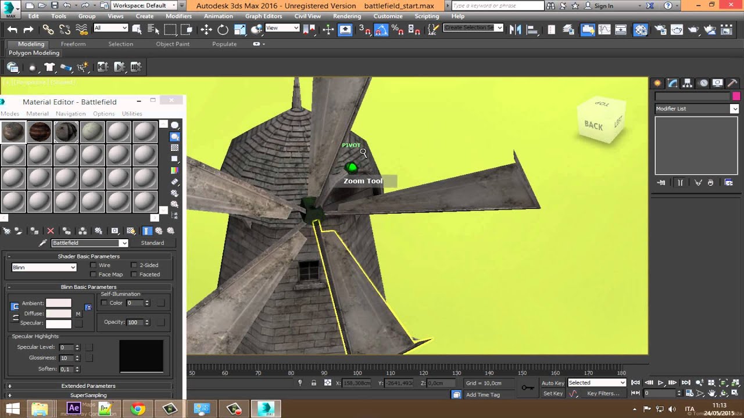Undo the last action in main toolbar
Image resolution: width=744 pixels, height=418 pixels.
pos(12,30)
